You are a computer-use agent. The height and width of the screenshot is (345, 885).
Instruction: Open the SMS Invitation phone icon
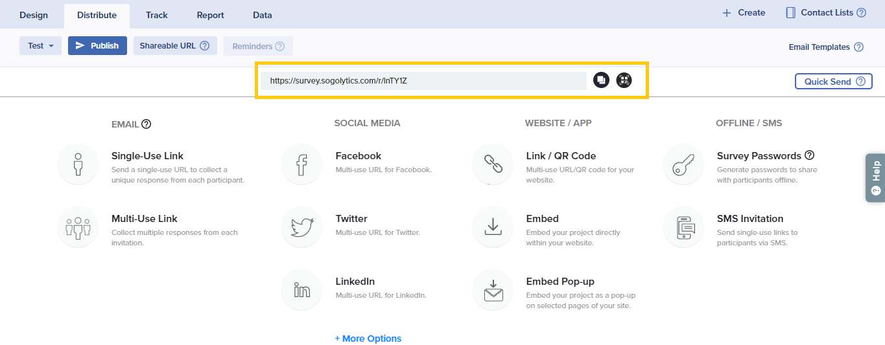pos(683,227)
